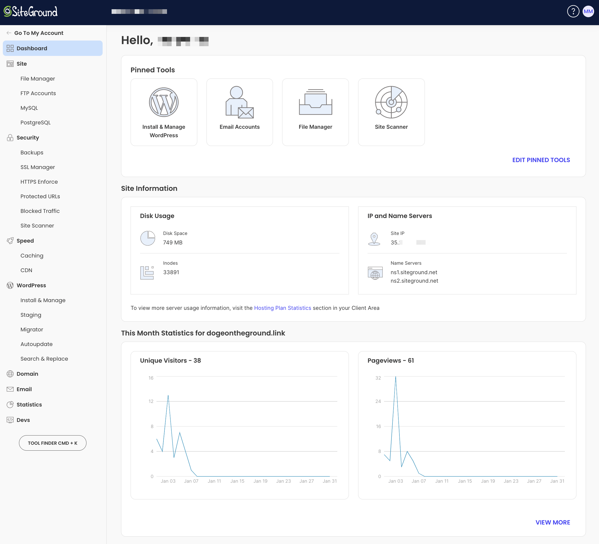Screen dimensions: 599x544
Task: Click the MM profile avatar
Action: point(588,11)
